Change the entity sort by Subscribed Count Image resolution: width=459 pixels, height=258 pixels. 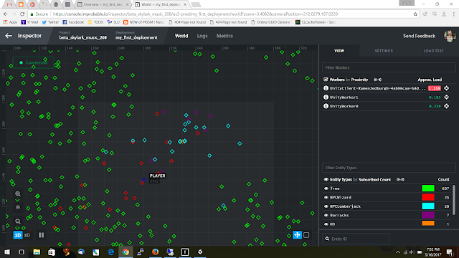(x=374, y=180)
